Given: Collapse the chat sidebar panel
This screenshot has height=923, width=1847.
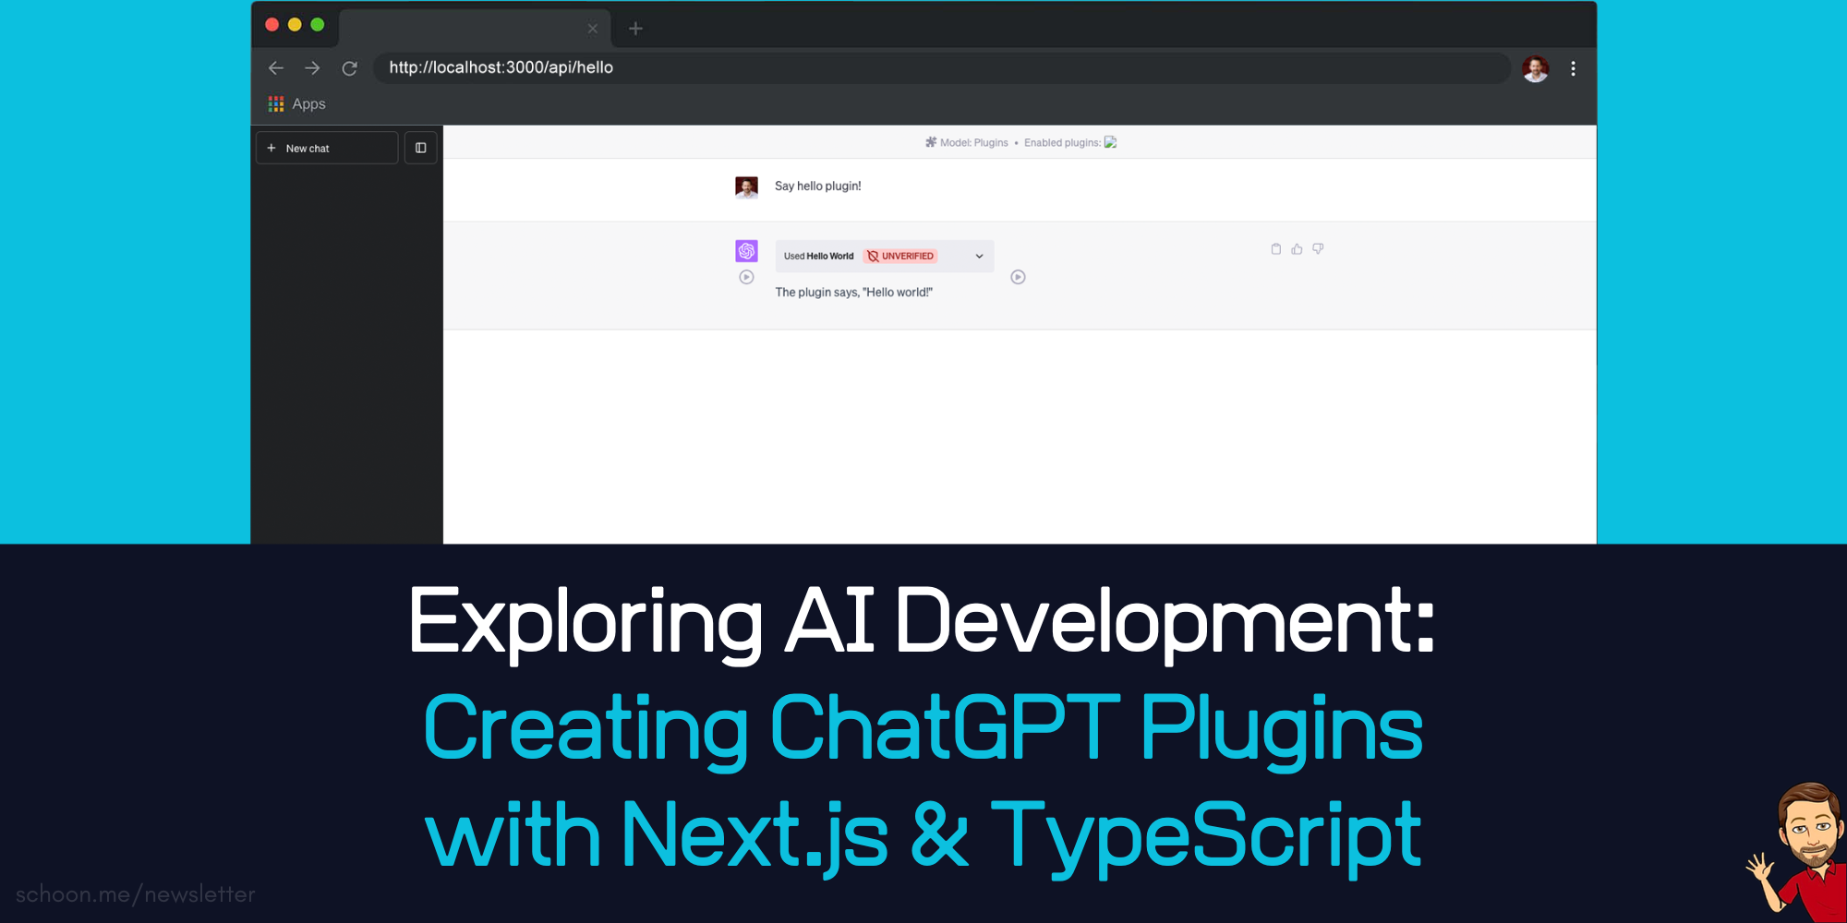Looking at the screenshot, I should click(420, 148).
